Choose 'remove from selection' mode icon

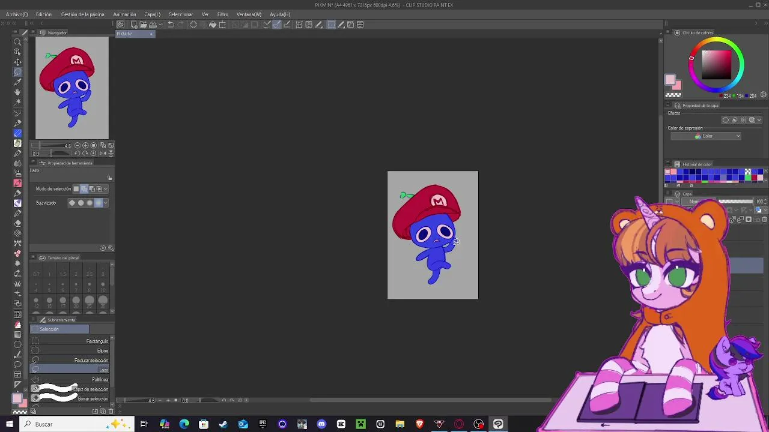click(92, 189)
